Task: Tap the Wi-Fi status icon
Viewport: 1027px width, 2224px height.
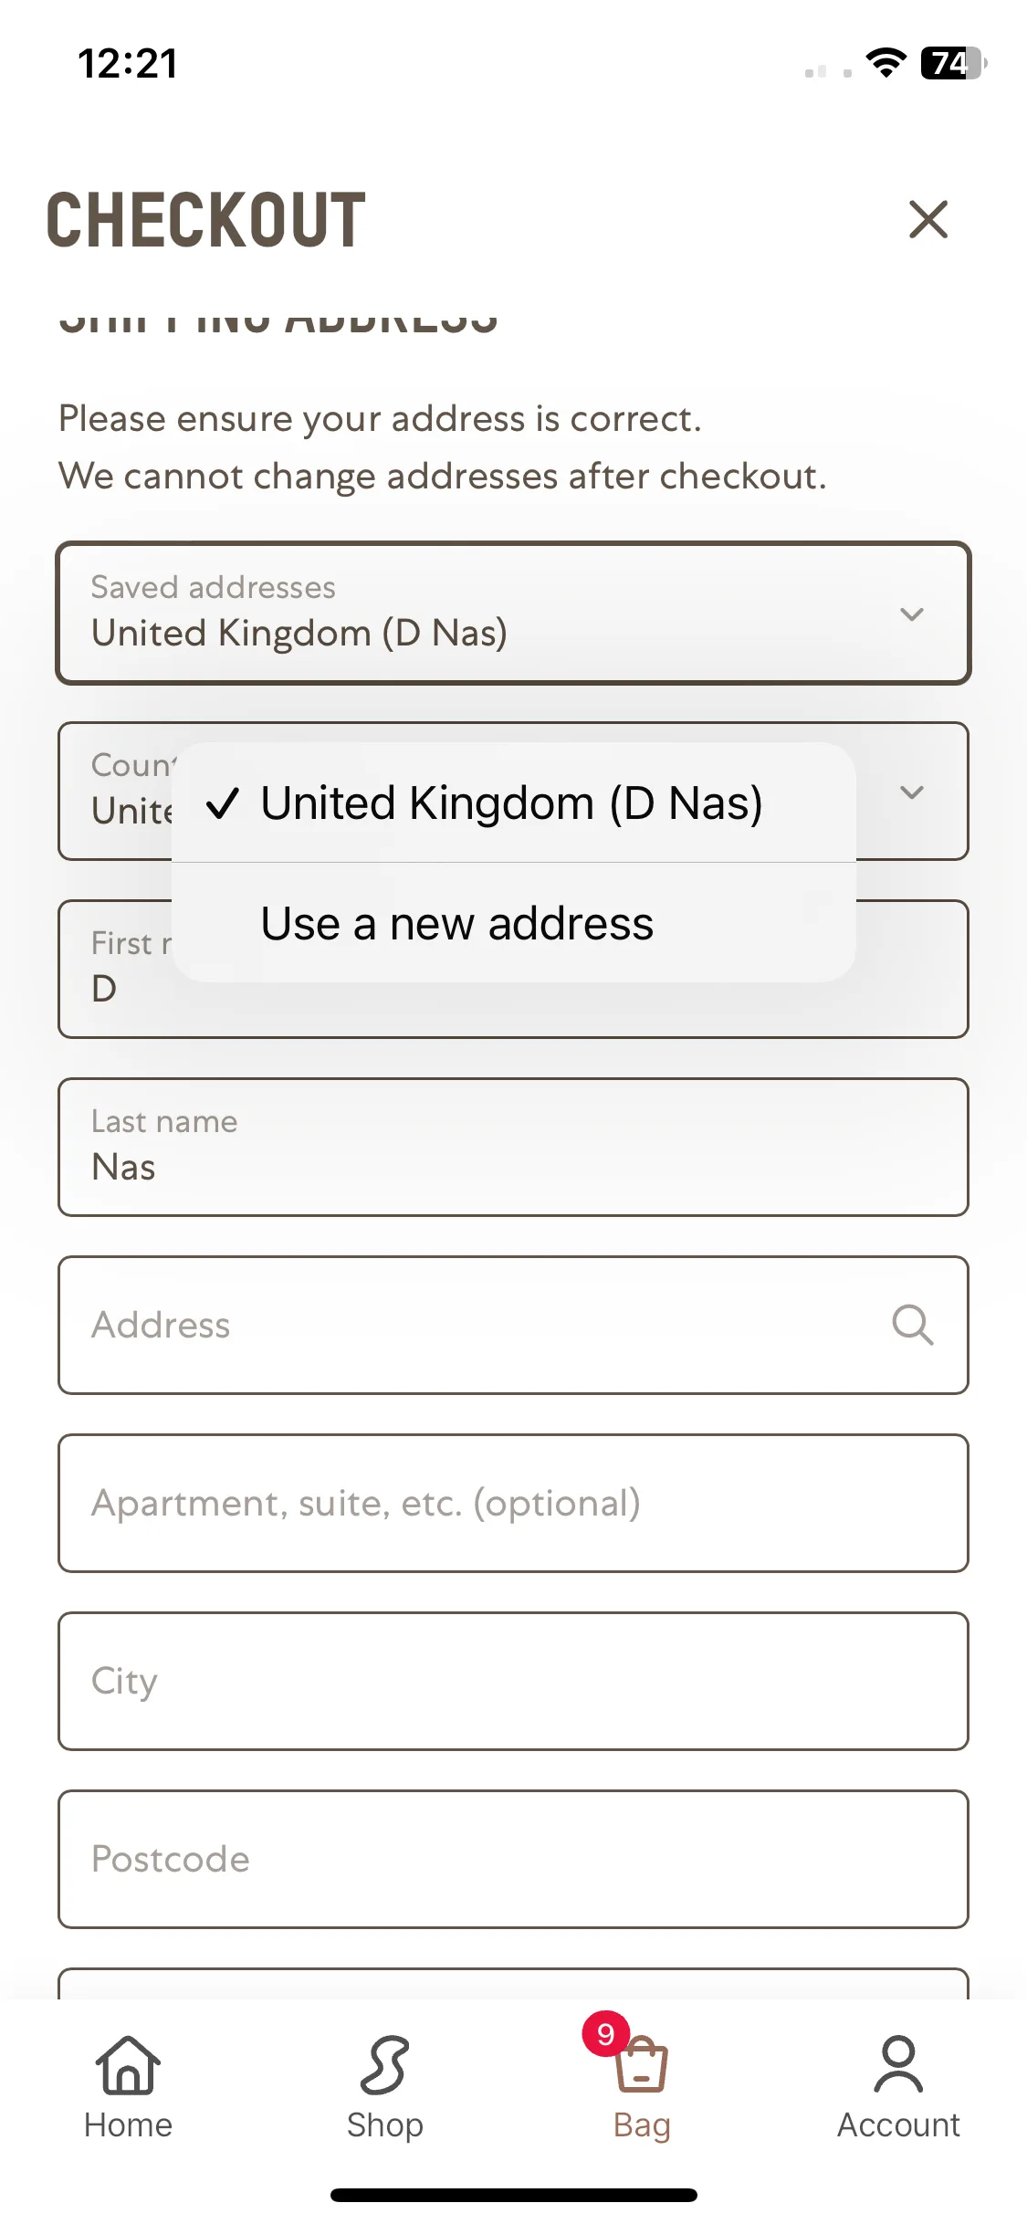Action: point(886,63)
